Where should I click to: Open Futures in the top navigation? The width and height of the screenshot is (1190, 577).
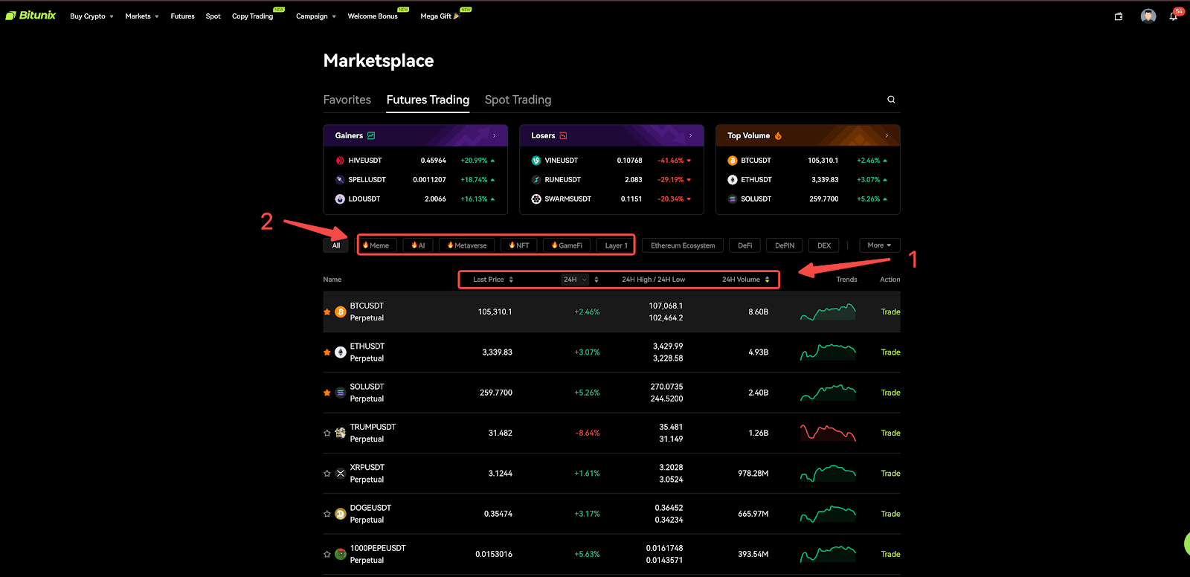coord(182,16)
